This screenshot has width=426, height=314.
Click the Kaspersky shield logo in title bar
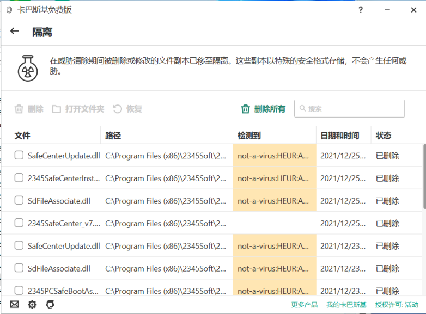click(x=9, y=10)
